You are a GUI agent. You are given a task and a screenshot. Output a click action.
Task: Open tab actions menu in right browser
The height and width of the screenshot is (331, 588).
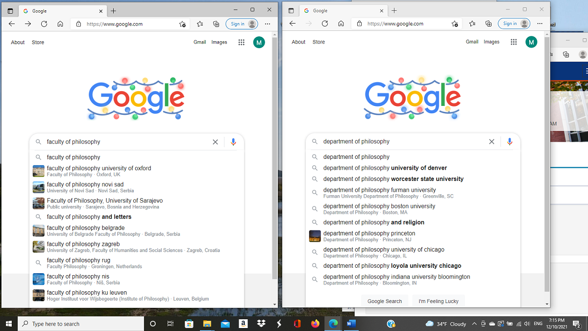(291, 10)
